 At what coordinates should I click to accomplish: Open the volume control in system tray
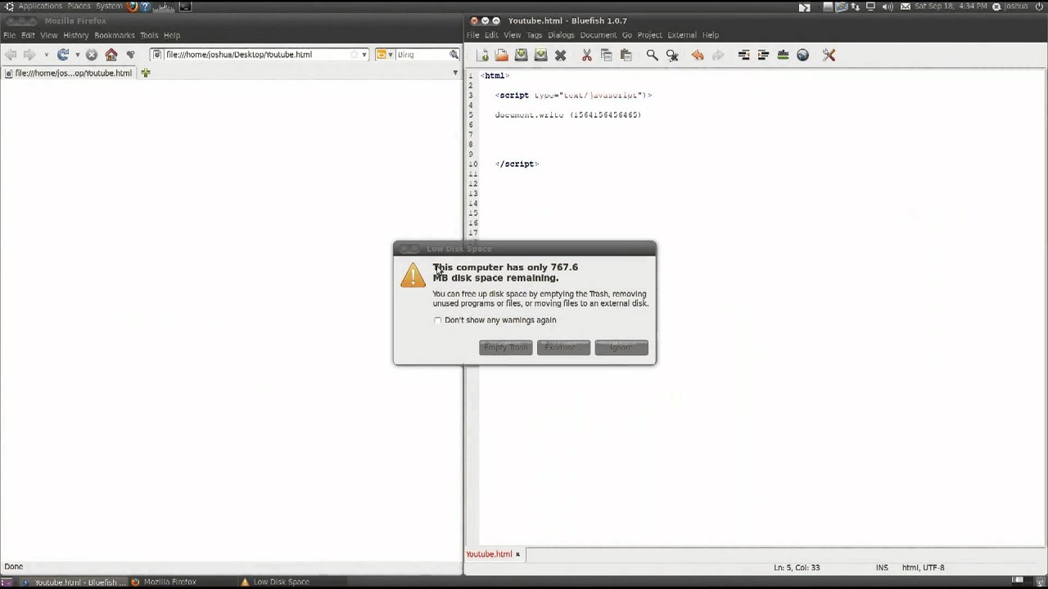coord(888,6)
